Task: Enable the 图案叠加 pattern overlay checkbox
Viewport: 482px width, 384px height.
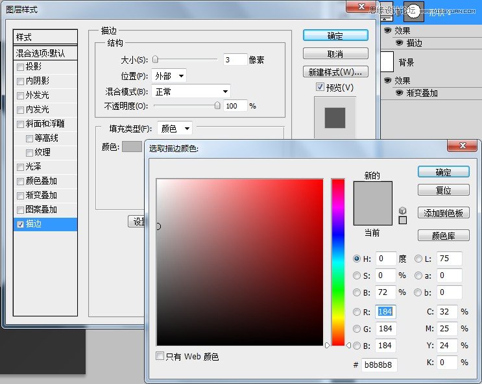Action: pyautogui.click(x=20, y=210)
